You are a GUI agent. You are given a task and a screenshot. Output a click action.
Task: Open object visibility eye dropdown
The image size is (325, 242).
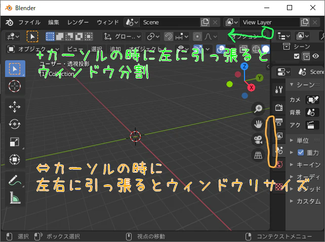click(182, 49)
